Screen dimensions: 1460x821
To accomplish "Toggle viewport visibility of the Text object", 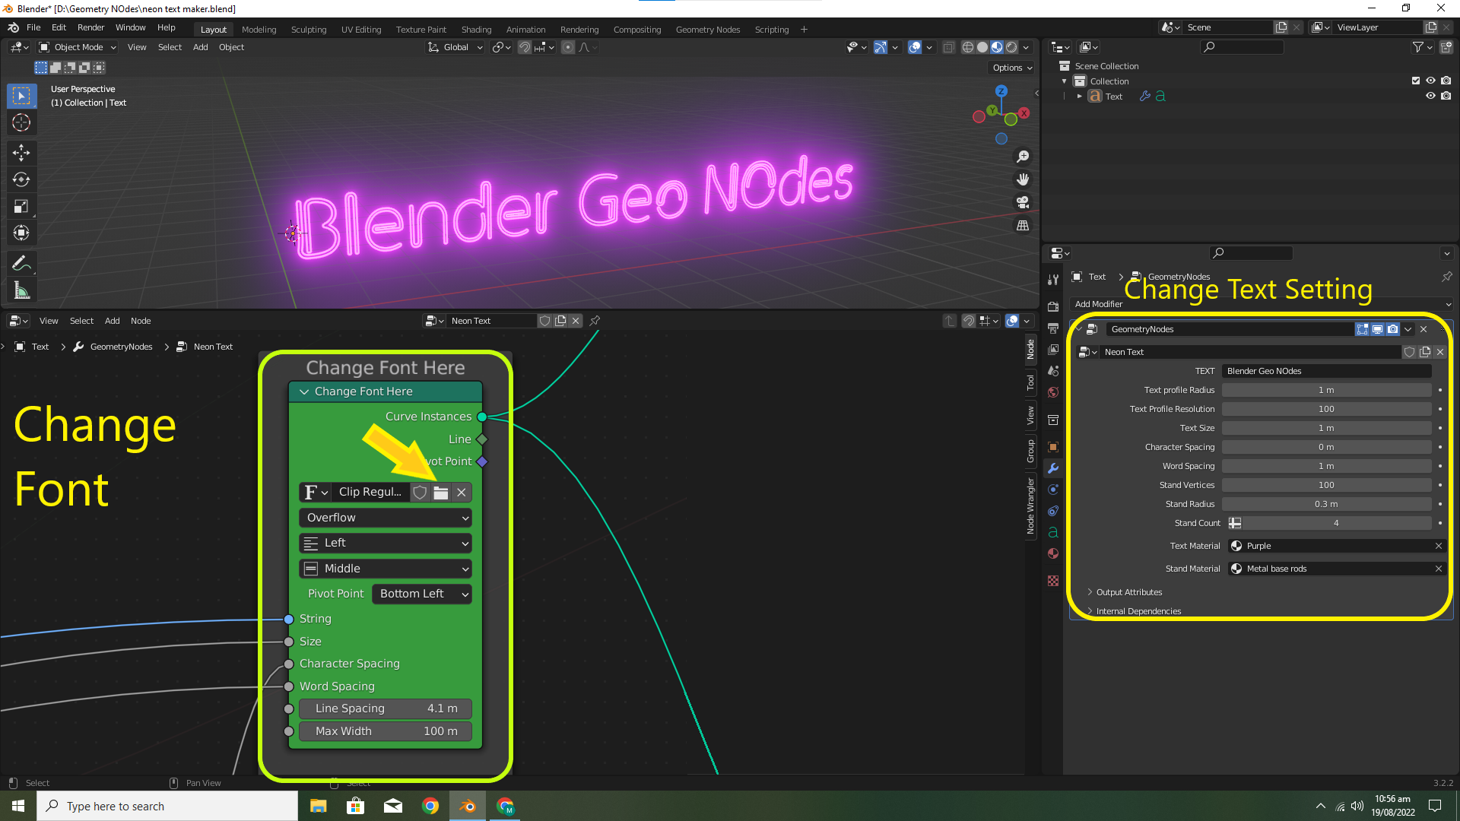I will tap(1431, 96).
